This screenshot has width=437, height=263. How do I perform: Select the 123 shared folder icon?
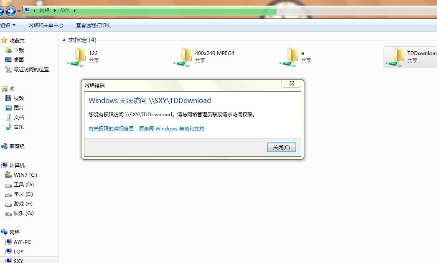click(x=76, y=57)
